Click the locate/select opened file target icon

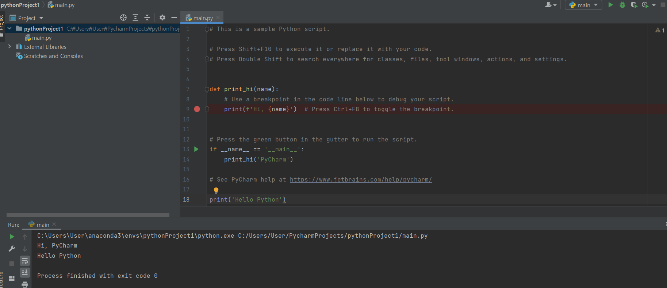[123, 17]
